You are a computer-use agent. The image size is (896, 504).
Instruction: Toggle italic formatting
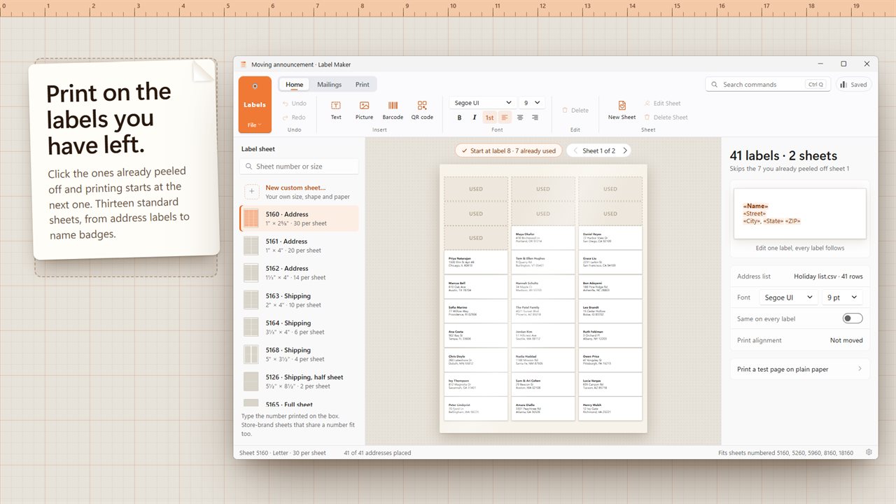[474, 118]
